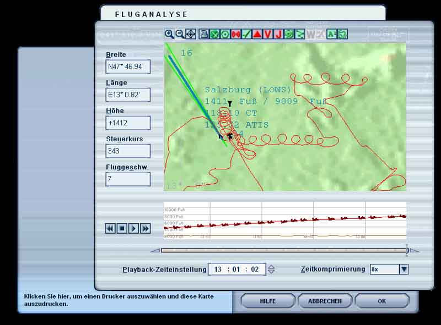Click the right arrow of playback slider

click(415, 250)
